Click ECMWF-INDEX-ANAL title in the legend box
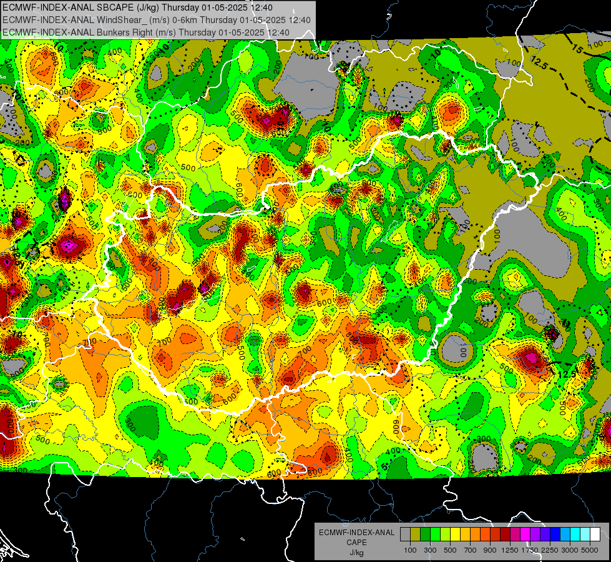The height and width of the screenshot is (562, 611). 356,533
